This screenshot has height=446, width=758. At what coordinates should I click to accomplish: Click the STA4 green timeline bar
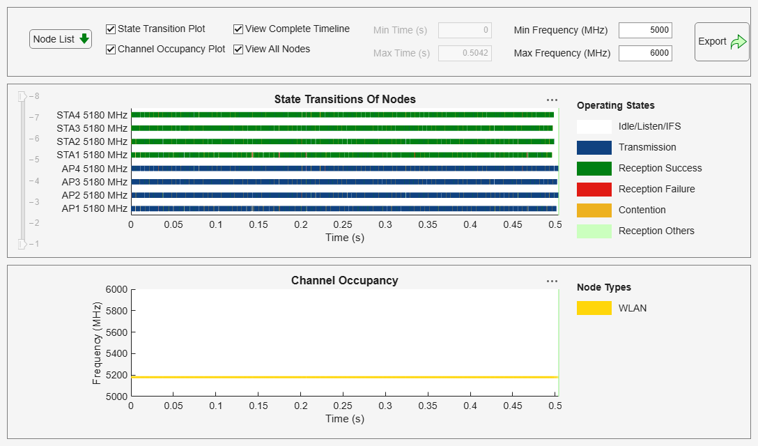click(x=342, y=115)
